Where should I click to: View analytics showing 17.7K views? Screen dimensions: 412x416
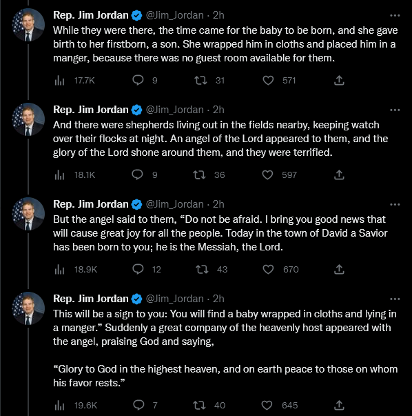pos(74,81)
